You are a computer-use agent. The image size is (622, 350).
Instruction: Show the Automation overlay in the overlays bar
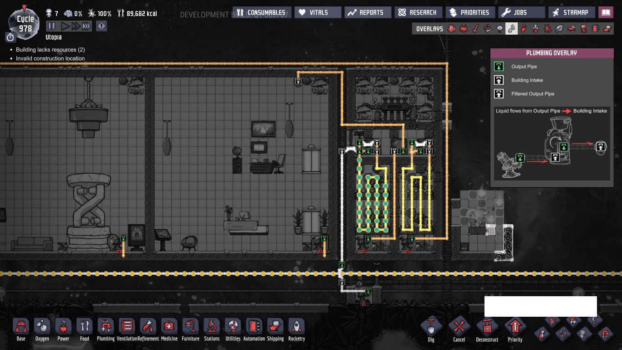point(596,29)
